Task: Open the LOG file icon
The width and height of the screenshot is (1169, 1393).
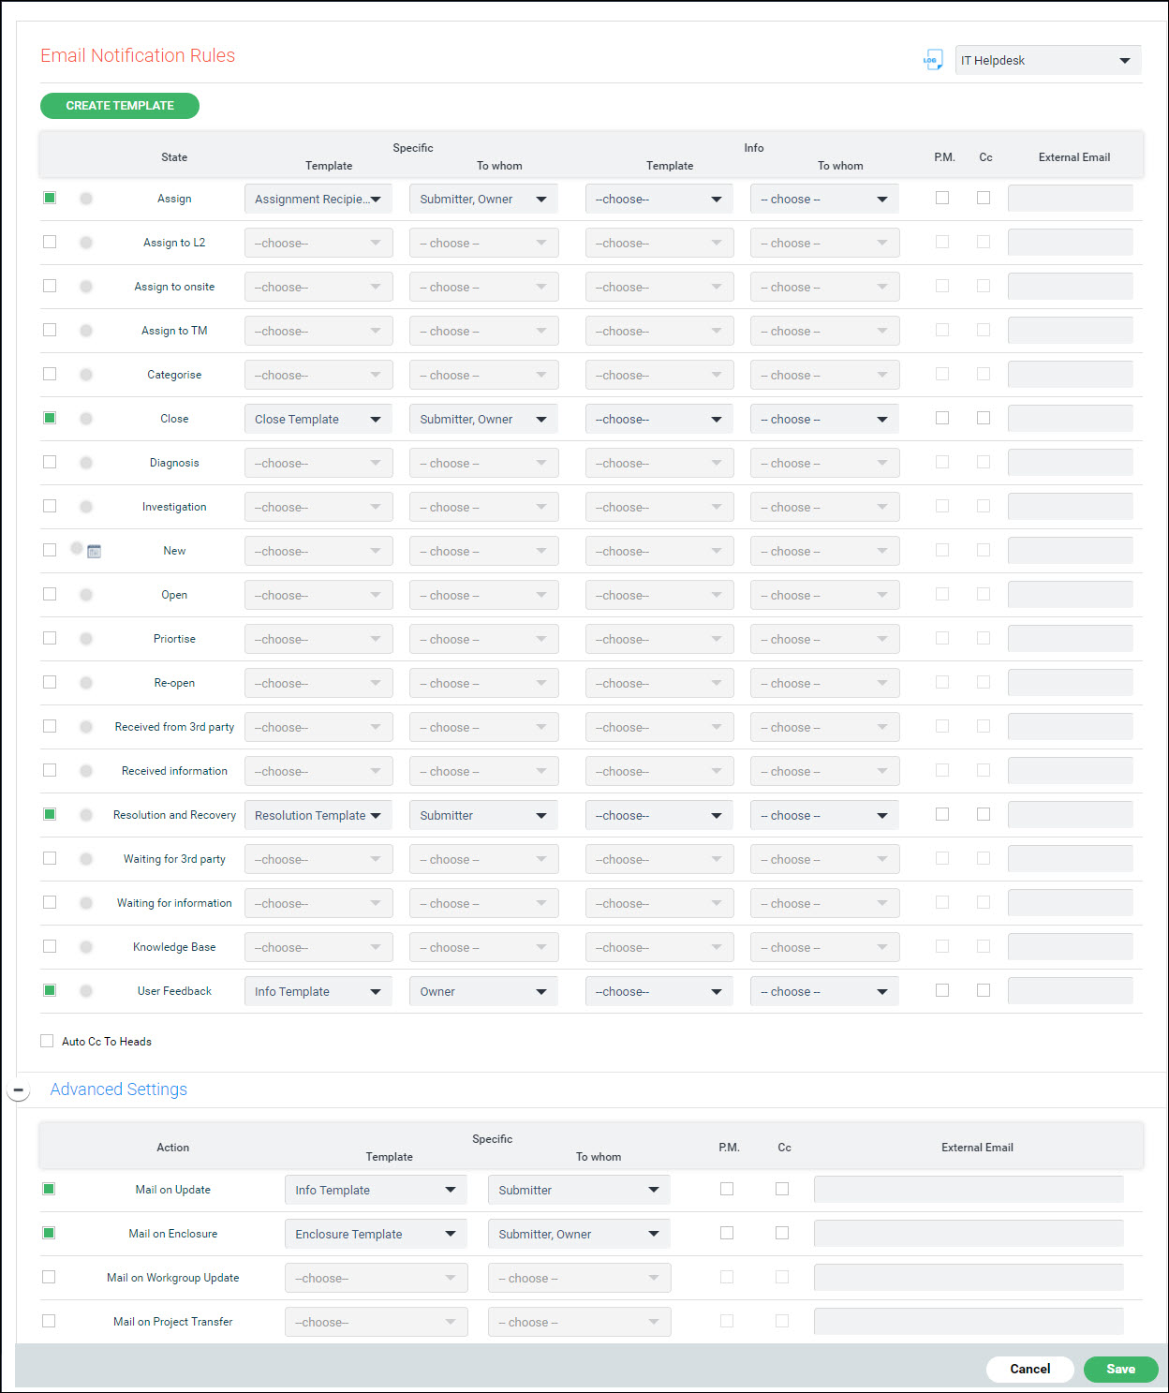Action: tap(932, 61)
